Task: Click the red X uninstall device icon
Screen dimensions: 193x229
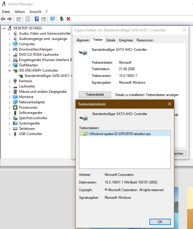Action: click(x=68, y=19)
